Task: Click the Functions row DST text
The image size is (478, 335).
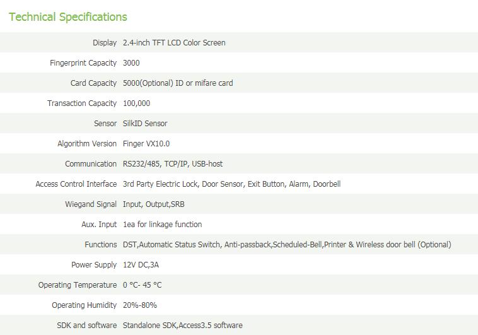Action: click(131, 244)
